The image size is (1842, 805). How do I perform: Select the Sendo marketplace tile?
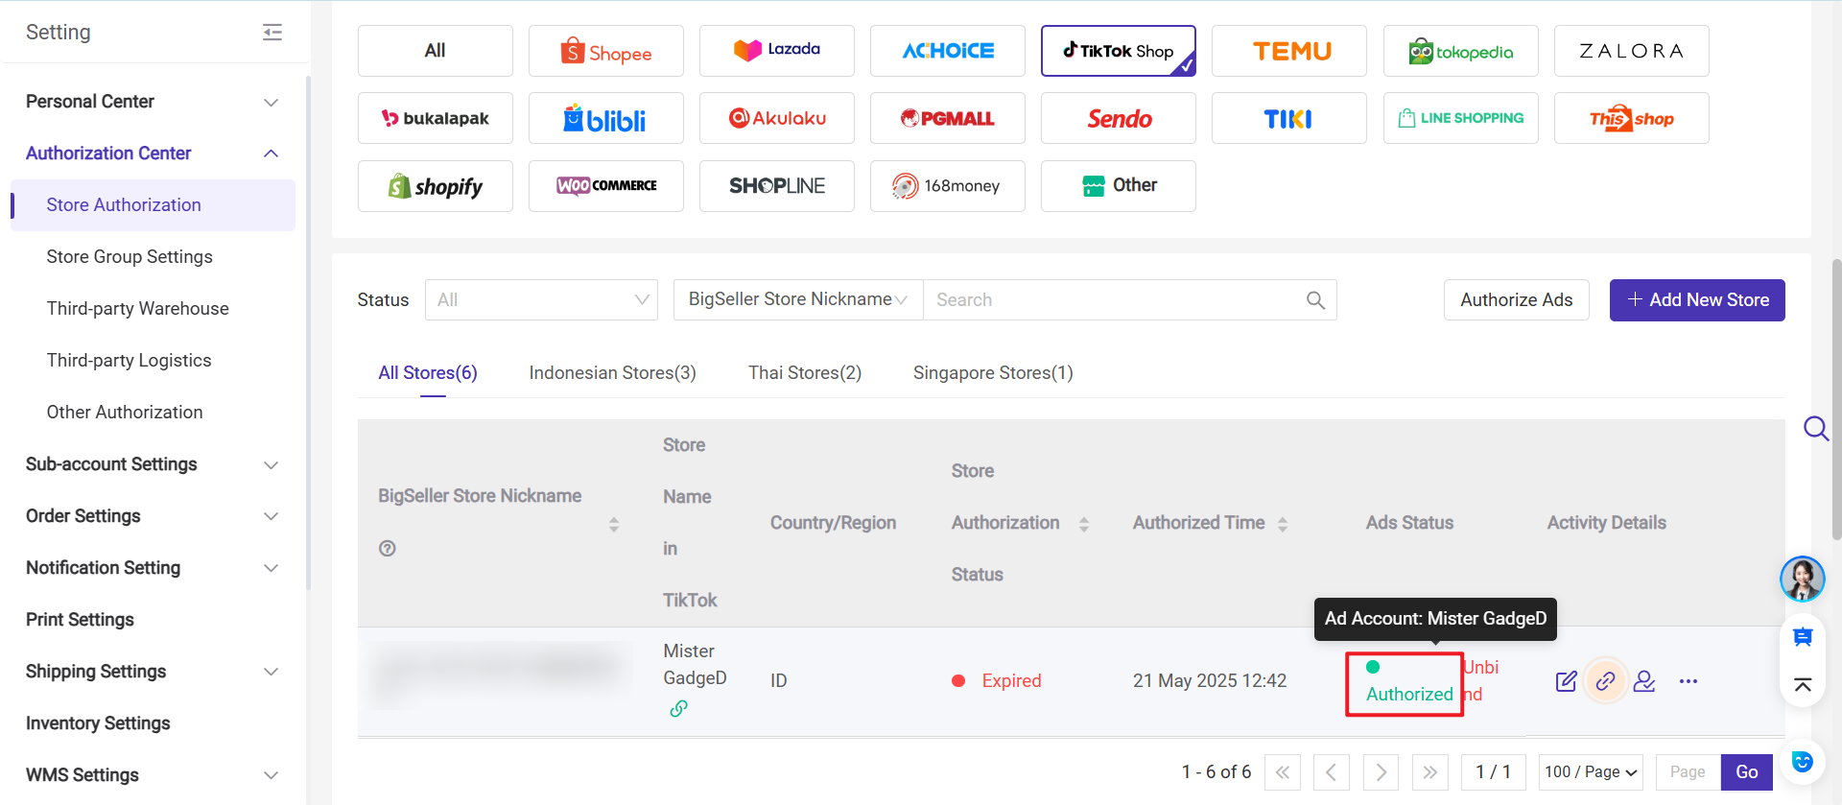pos(1119,118)
